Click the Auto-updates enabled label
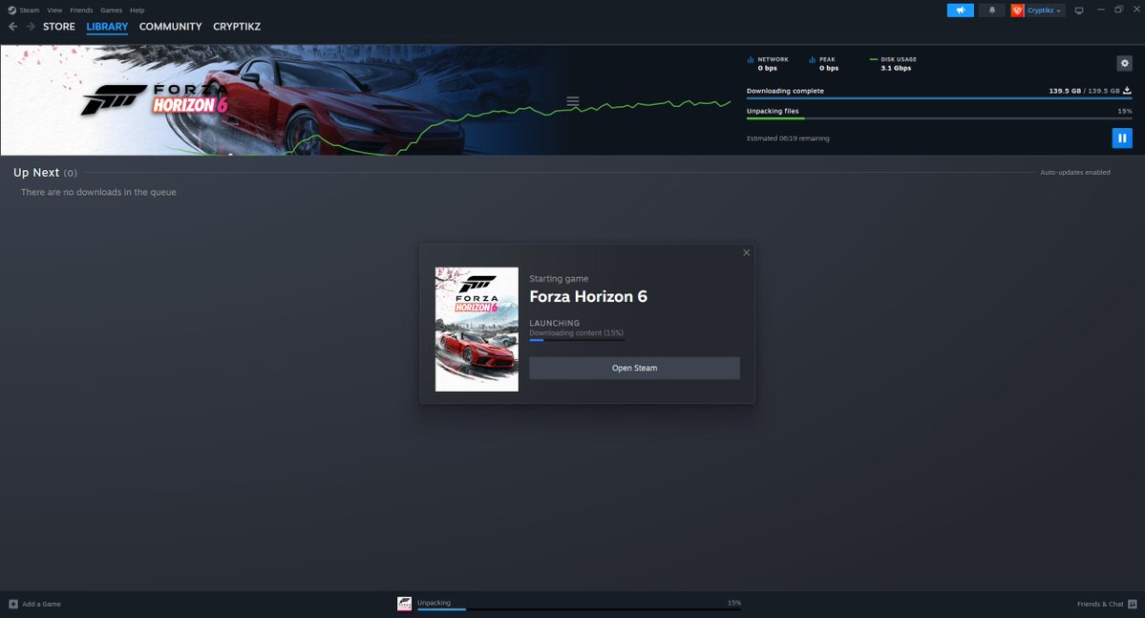 [x=1075, y=172]
